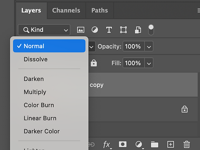Filter layers by pixel image icon
Image resolution: width=200 pixels, height=150 pixels.
point(81,30)
